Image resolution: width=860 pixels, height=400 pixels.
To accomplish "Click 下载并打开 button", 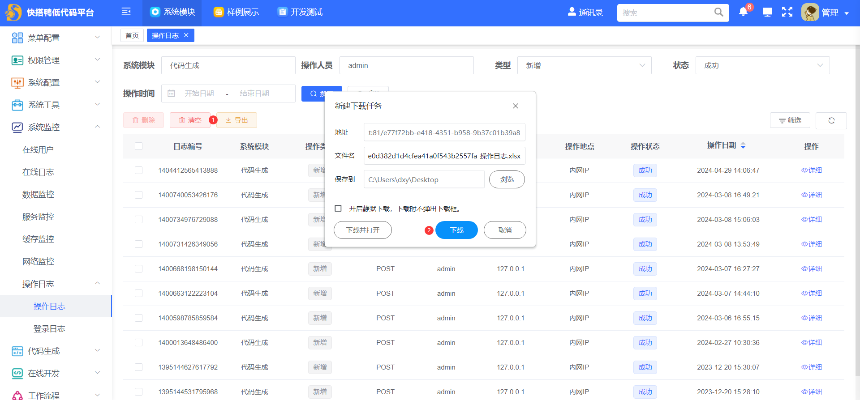I will click(x=363, y=230).
